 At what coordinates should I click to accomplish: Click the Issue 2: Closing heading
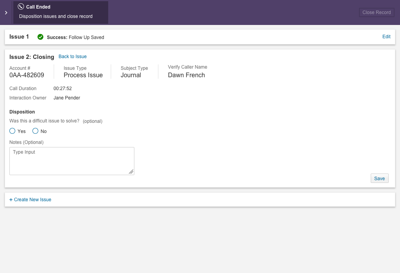click(32, 57)
